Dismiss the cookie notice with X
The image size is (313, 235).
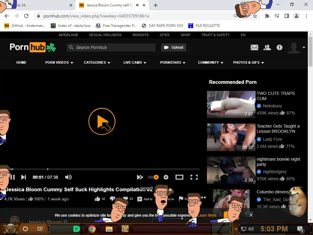[251, 215]
